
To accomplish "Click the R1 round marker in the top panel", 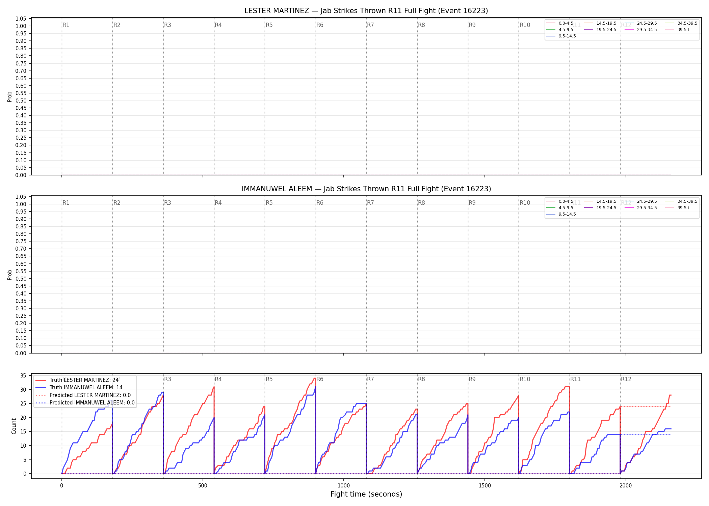I will [x=66, y=25].
